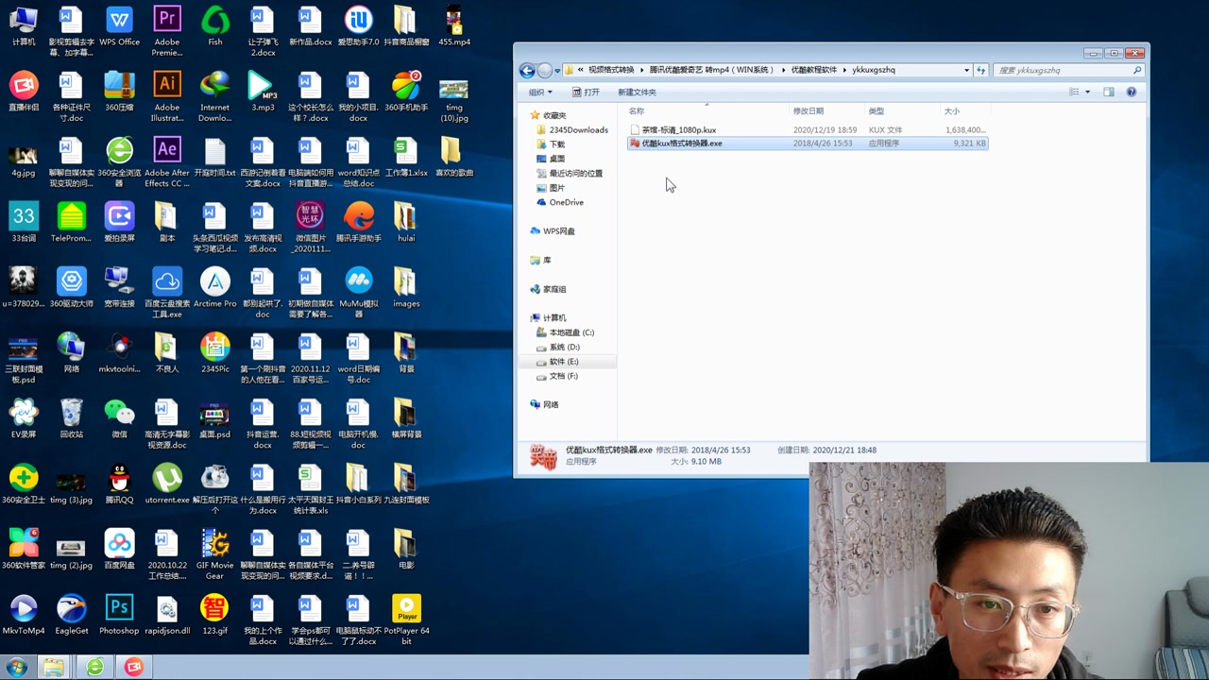This screenshot has height=680, width=1209.
Task: Select the Arctime Pro desktop icon
Action: click(x=215, y=287)
